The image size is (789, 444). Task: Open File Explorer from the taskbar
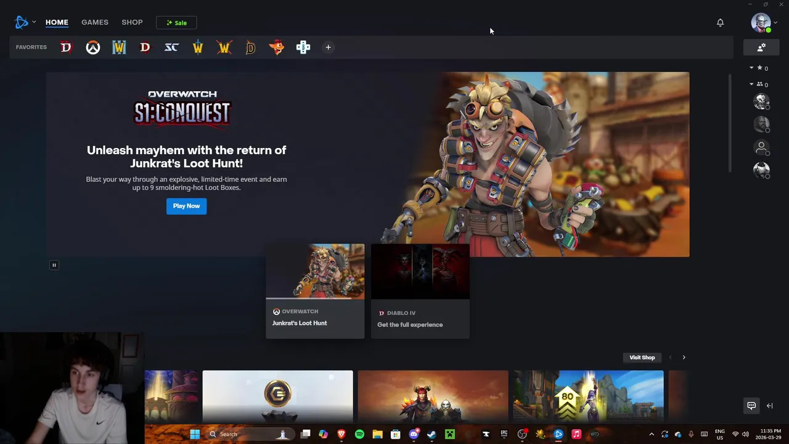(x=377, y=434)
